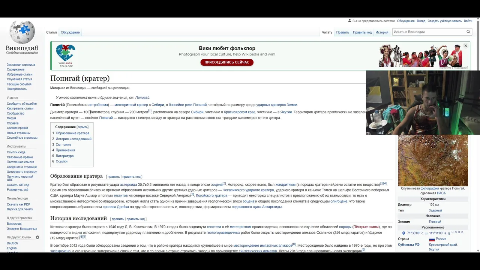Open Заглавная страница in sidebar
The height and width of the screenshot is (270, 480).
[x=21, y=64]
